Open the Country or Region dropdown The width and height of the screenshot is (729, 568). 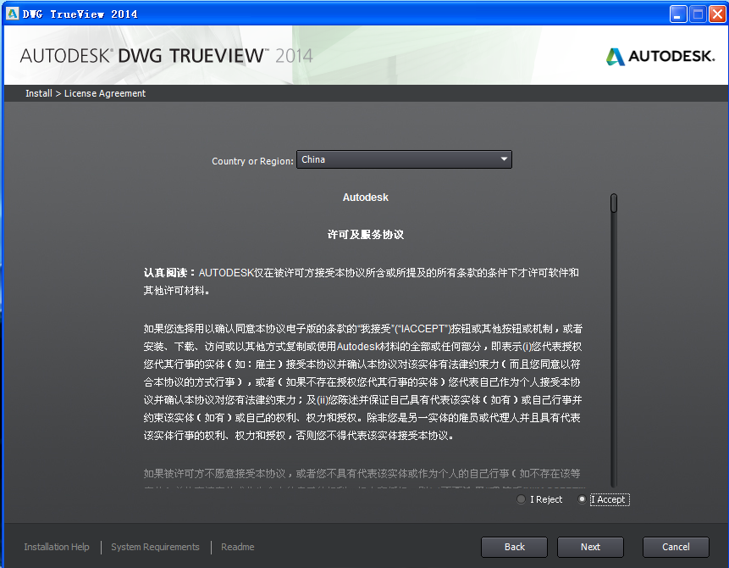[x=404, y=159]
